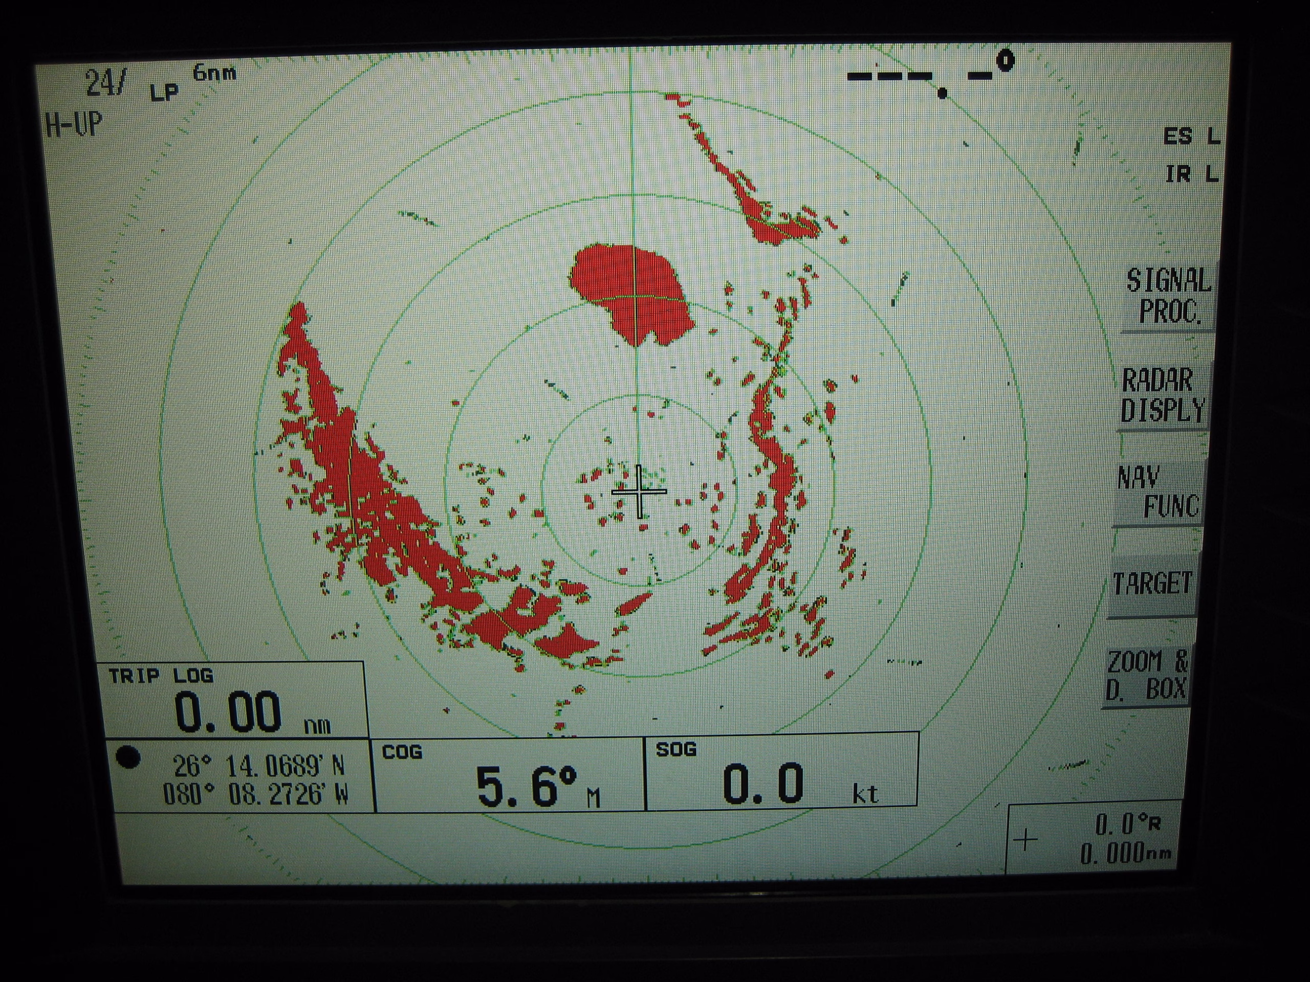Image resolution: width=1310 pixels, height=982 pixels.
Task: Click the 6nm range indicator
Action: coord(214,74)
